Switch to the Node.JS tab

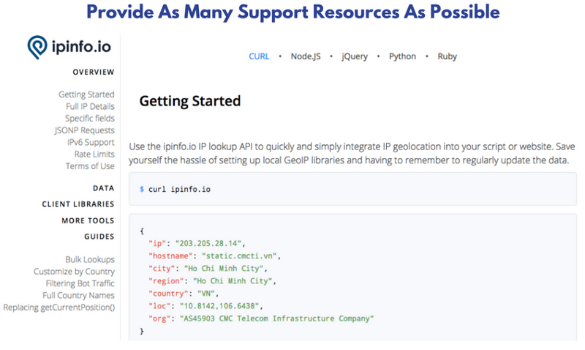tap(306, 56)
